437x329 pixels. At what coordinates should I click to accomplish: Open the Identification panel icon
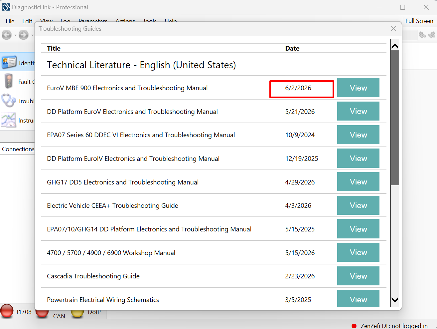tap(9, 62)
